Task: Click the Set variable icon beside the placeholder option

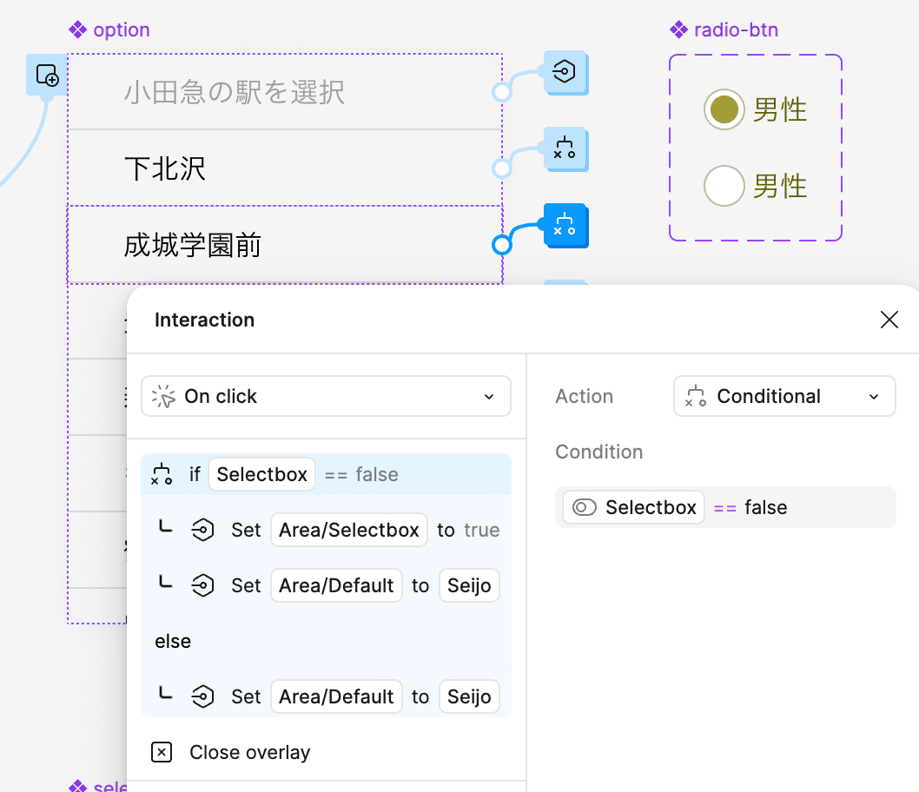Action: (x=565, y=74)
